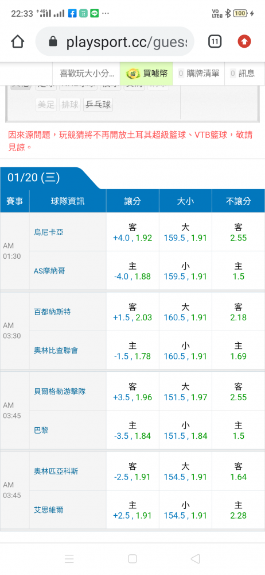This screenshot has width=265, height=575.
Task: Tap the browser home icon
Action: pyautogui.click(x=17, y=42)
